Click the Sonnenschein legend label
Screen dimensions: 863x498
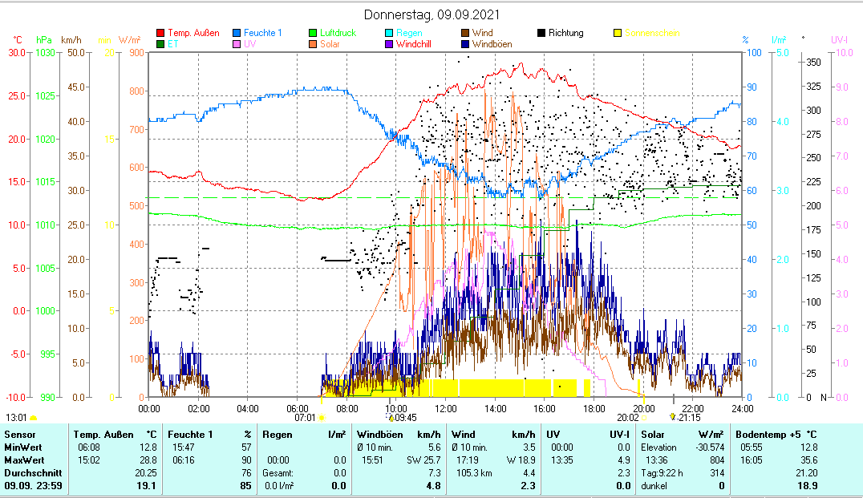[652, 33]
